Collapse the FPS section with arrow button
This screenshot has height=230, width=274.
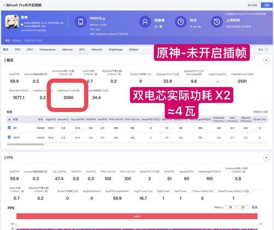pyautogui.click(x=266, y=158)
